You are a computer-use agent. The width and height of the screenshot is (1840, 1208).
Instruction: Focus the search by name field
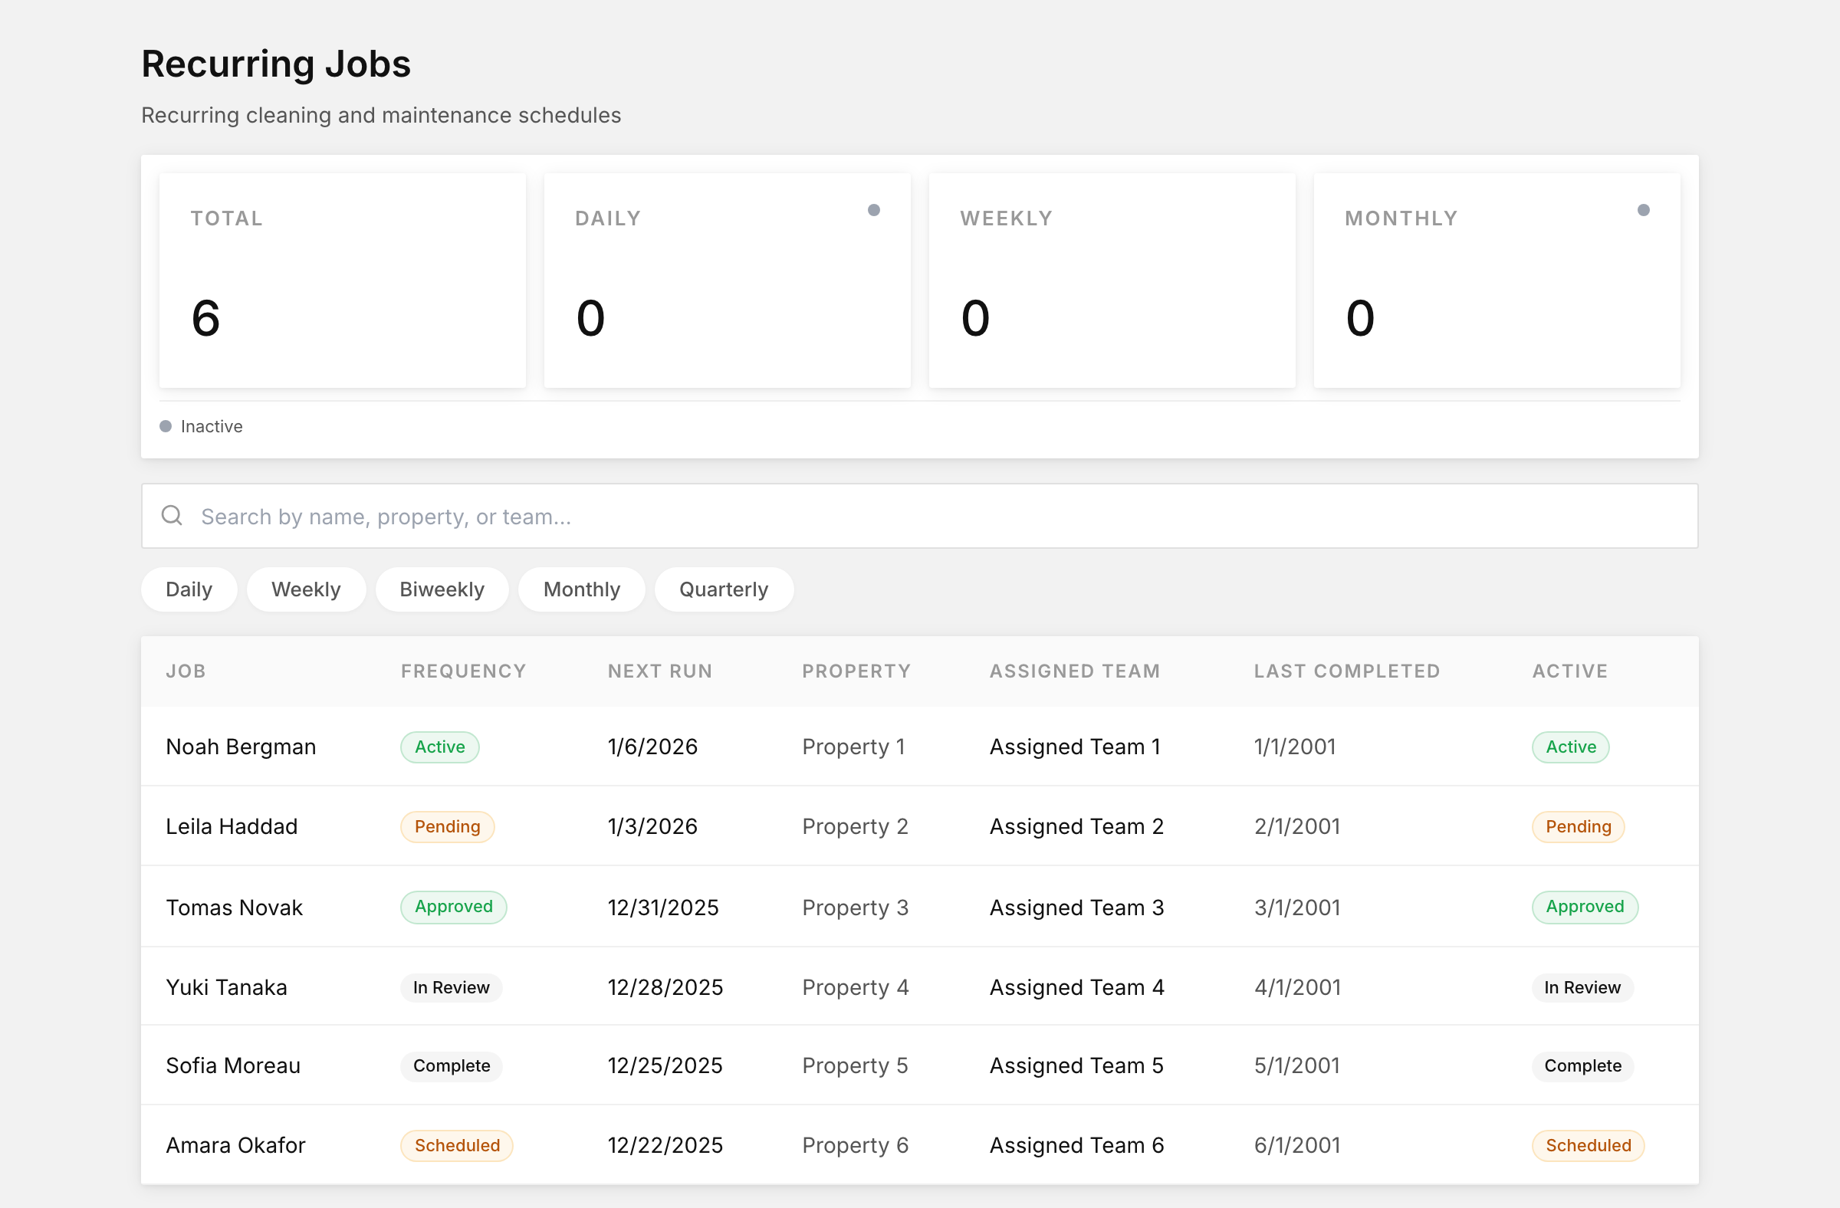pos(920,517)
